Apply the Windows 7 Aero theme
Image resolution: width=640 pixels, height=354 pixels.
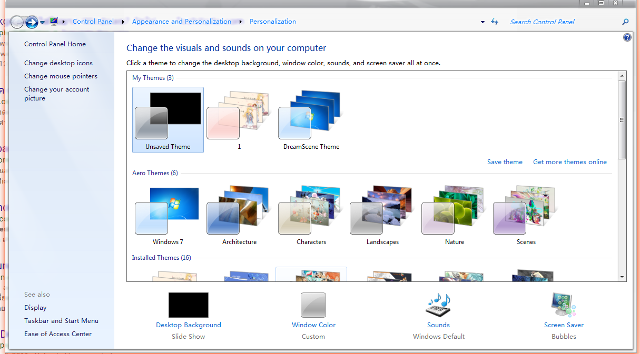[x=168, y=216]
